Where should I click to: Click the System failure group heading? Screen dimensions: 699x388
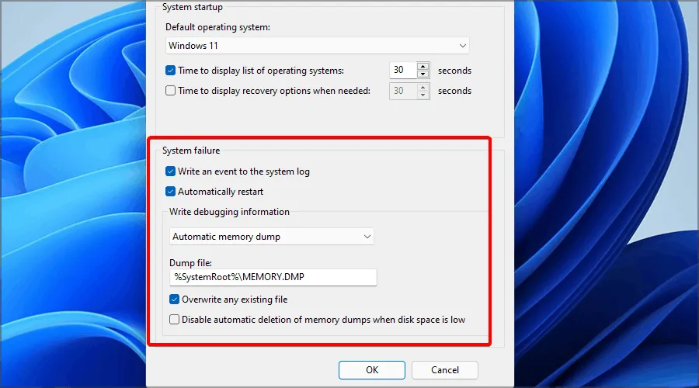191,151
